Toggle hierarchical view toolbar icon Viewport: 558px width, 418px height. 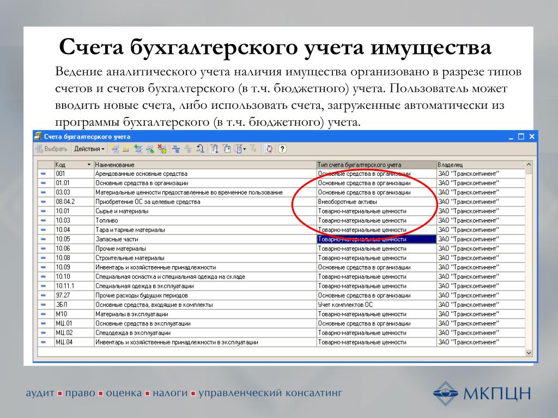point(176,149)
